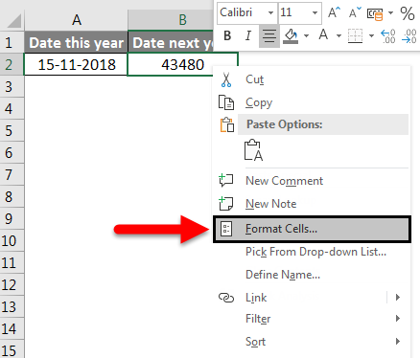Image resolution: width=420 pixels, height=358 pixels.
Task: Apply fill color paint bucket
Action: pos(291,36)
